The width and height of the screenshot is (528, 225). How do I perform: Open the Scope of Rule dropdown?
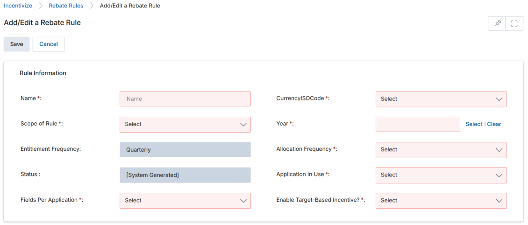pos(185,125)
